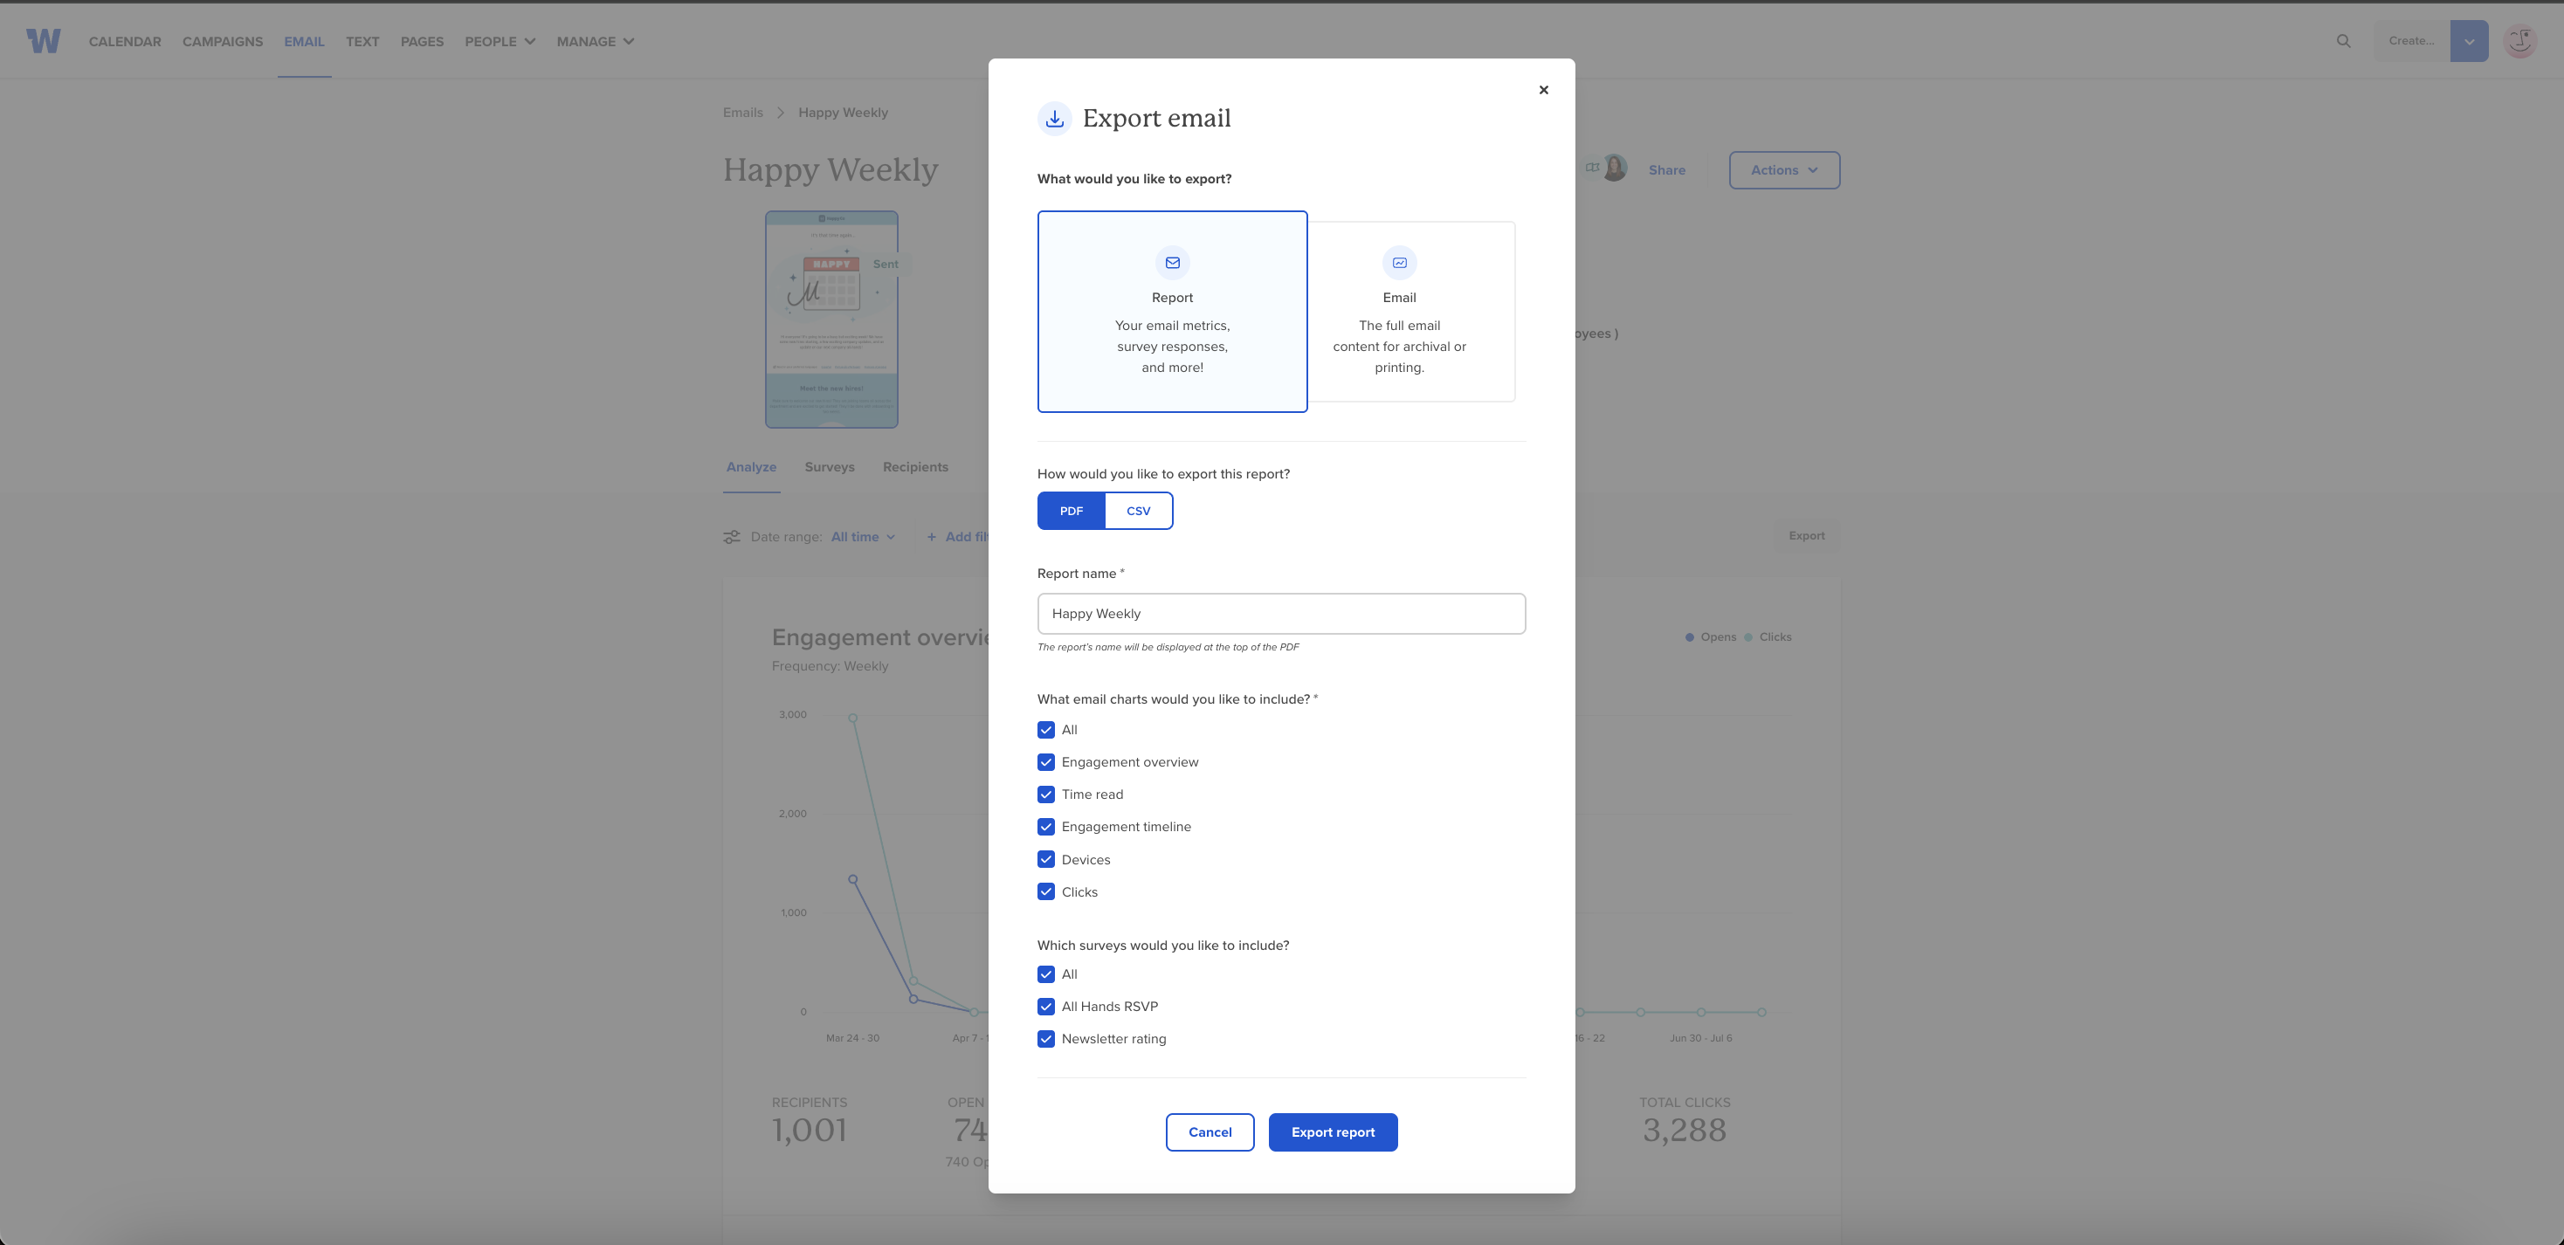This screenshot has height=1245, width=2564.
Task: Click the download icon beside Export email
Action: 1054,119
